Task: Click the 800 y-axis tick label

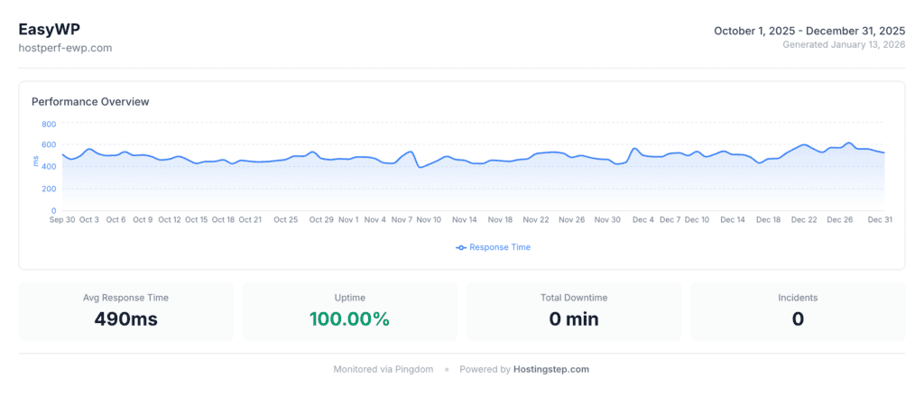Action: pyautogui.click(x=48, y=125)
